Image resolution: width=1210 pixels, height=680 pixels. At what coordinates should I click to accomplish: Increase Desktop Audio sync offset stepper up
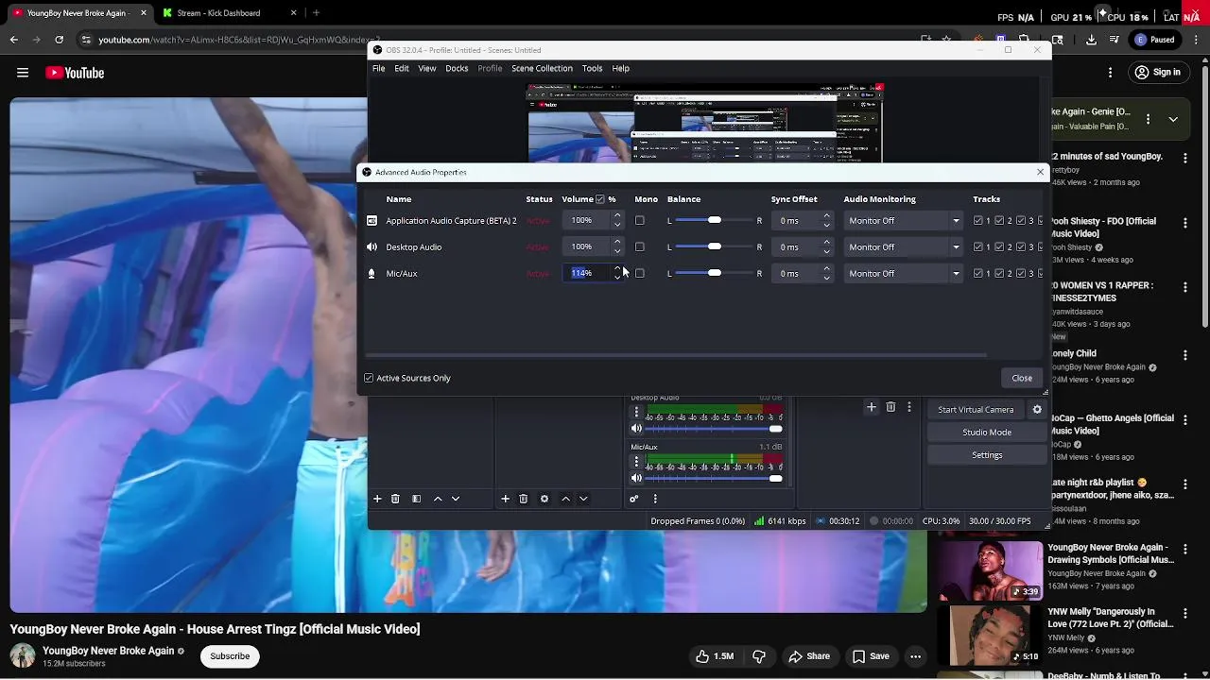826,243
